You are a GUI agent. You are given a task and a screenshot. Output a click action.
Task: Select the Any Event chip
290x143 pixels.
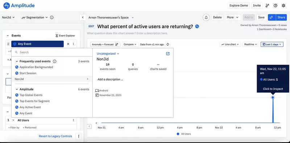tap(38, 44)
